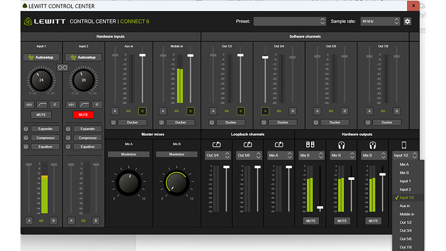Toggle Input 1 Expander power button
This screenshot has height=251, width=446.
(26, 129)
